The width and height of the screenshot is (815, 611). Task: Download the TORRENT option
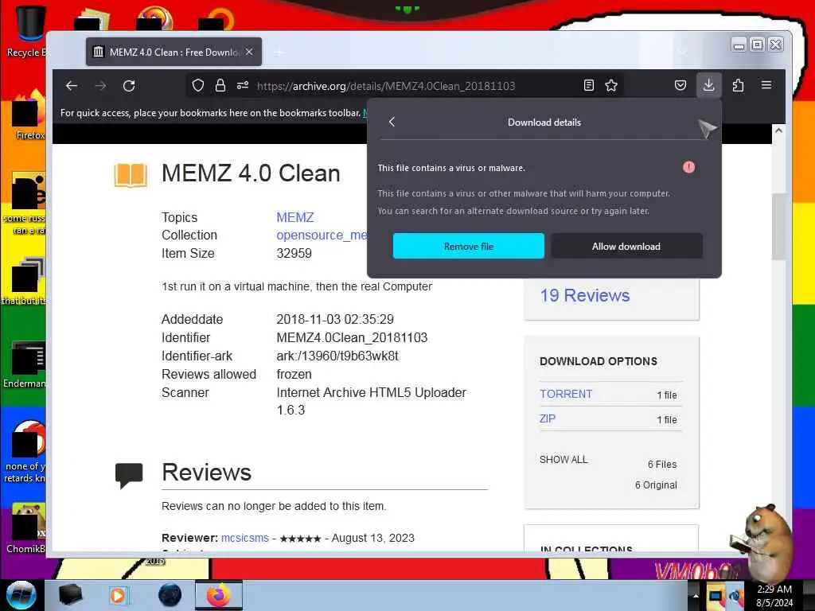pos(566,394)
